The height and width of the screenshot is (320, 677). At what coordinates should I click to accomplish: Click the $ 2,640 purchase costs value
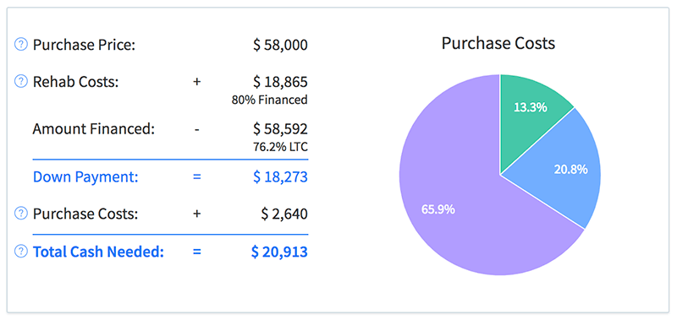284,214
